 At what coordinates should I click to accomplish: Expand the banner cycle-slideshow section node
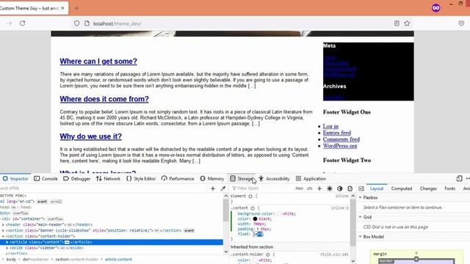point(3,230)
